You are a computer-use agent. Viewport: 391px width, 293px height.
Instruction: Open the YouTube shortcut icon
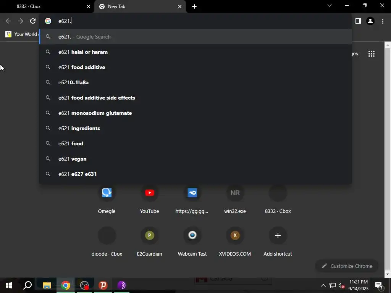(149, 193)
